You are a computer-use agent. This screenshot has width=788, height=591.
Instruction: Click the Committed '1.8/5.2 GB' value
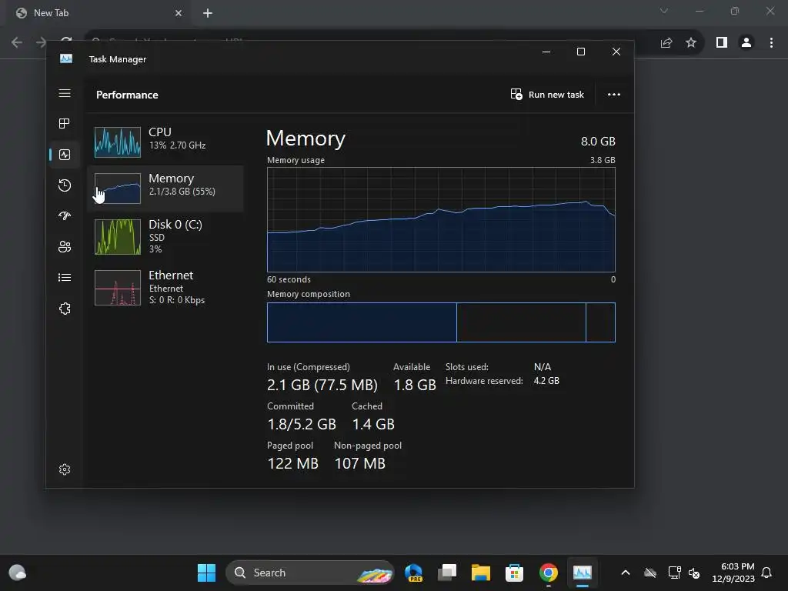(302, 424)
